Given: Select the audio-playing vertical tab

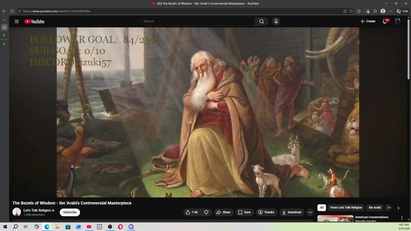Looking at the screenshot, I should tap(4, 27).
